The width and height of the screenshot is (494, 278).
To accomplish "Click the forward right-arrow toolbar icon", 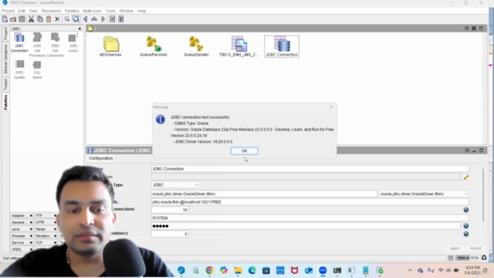I will pos(103,19).
